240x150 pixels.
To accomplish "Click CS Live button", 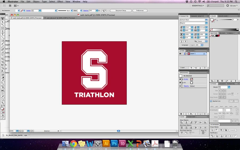I will pos(232,6).
